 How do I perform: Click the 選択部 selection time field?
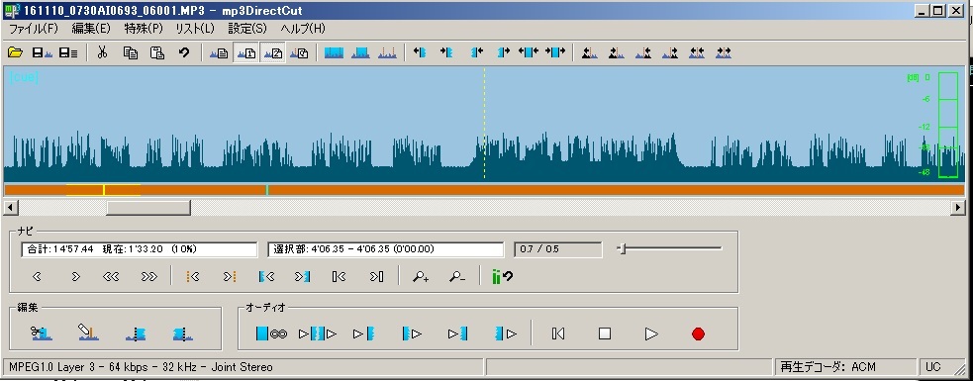point(385,249)
